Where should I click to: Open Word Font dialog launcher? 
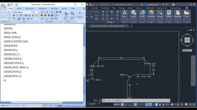(38, 21)
